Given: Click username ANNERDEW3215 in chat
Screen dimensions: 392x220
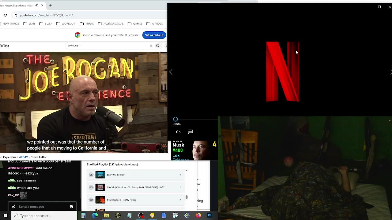Looking at the screenshot, I should tap(21, 168).
